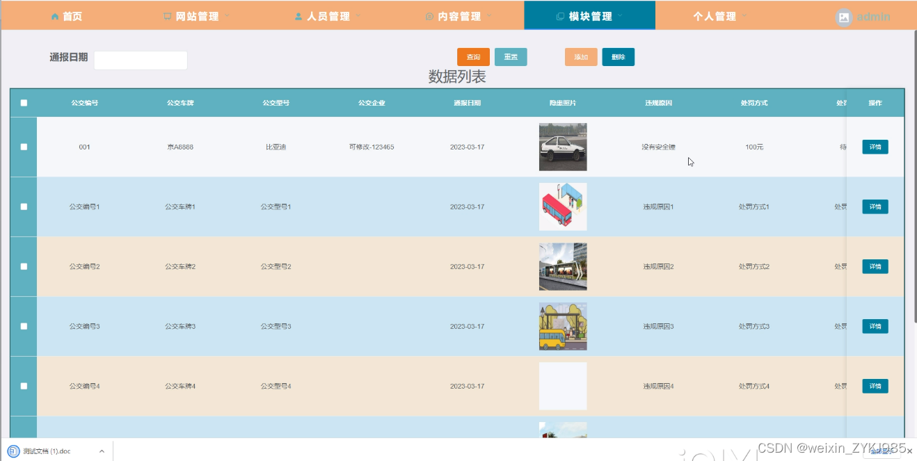Click the white car photo in row 001
The height and width of the screenshot is (461, 917).
click(x=563, y=147)
